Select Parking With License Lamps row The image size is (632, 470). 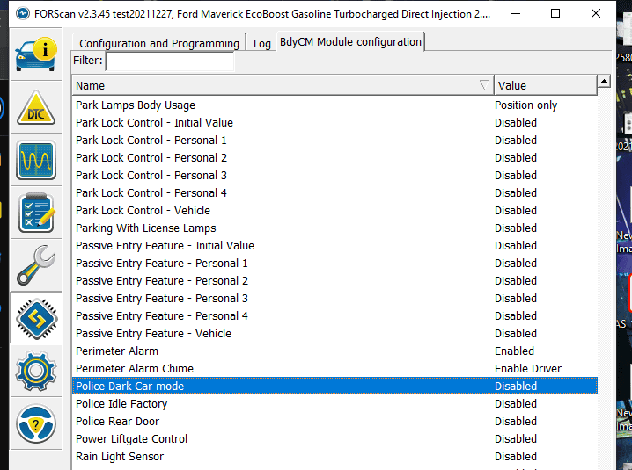(x=334, y=228)
